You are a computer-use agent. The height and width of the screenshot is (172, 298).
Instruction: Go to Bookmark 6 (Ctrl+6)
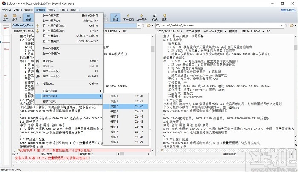tap(126, 127)
